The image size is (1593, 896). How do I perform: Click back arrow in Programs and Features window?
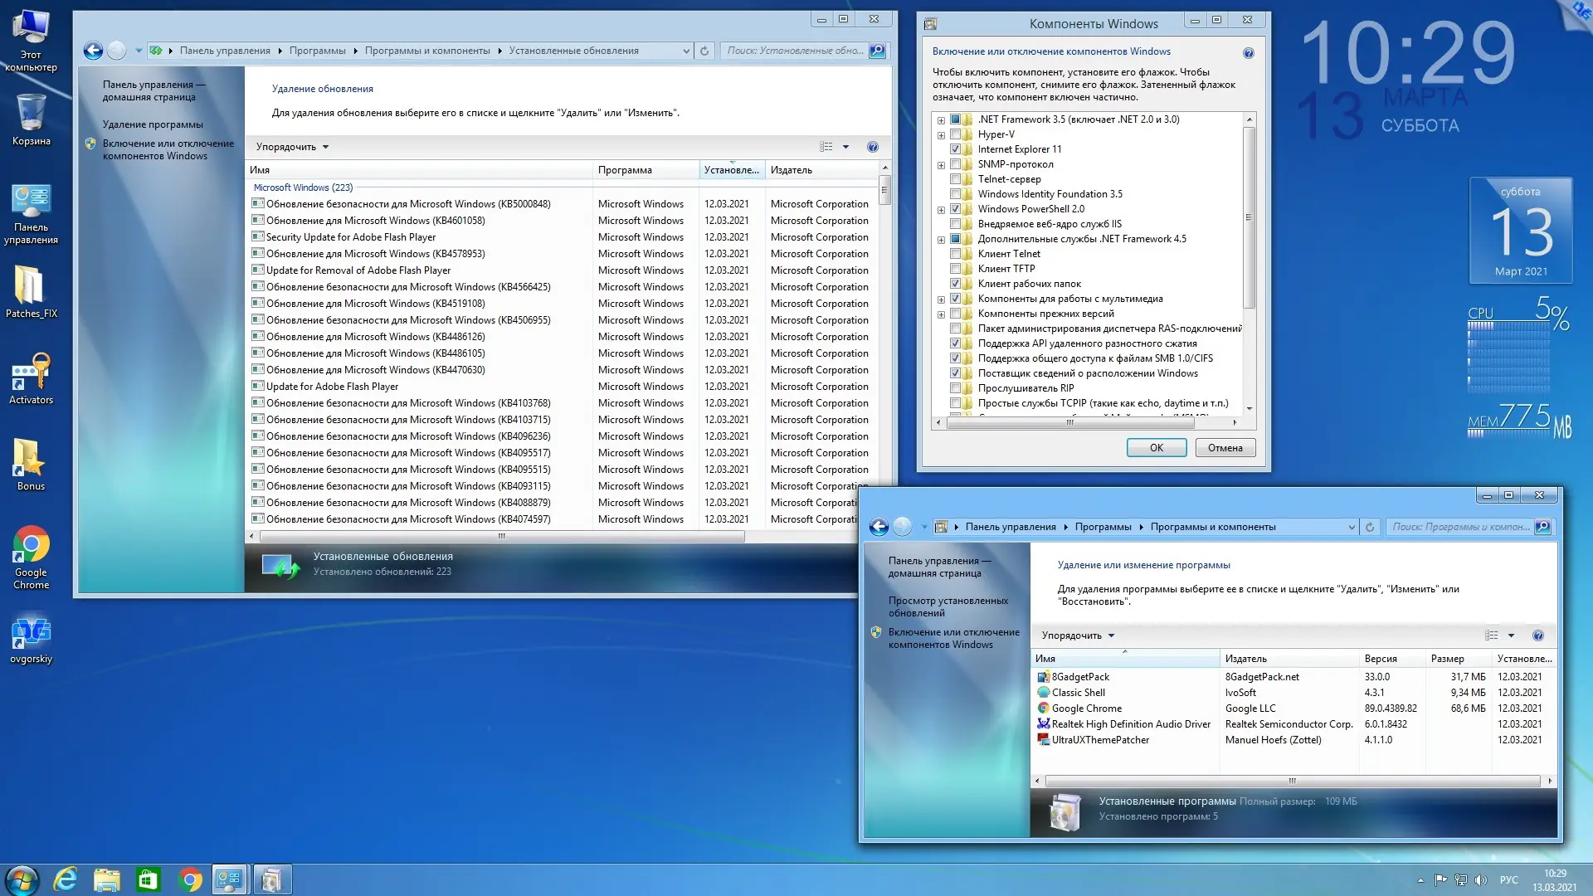tap(879, 527)
